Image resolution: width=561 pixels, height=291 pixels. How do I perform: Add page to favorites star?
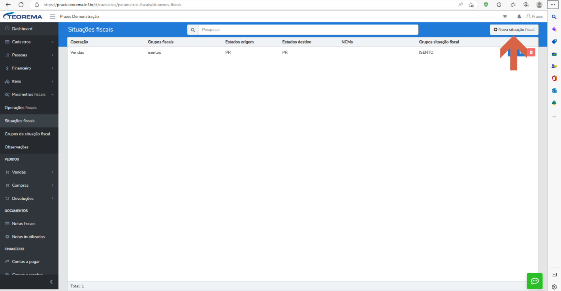471,5
